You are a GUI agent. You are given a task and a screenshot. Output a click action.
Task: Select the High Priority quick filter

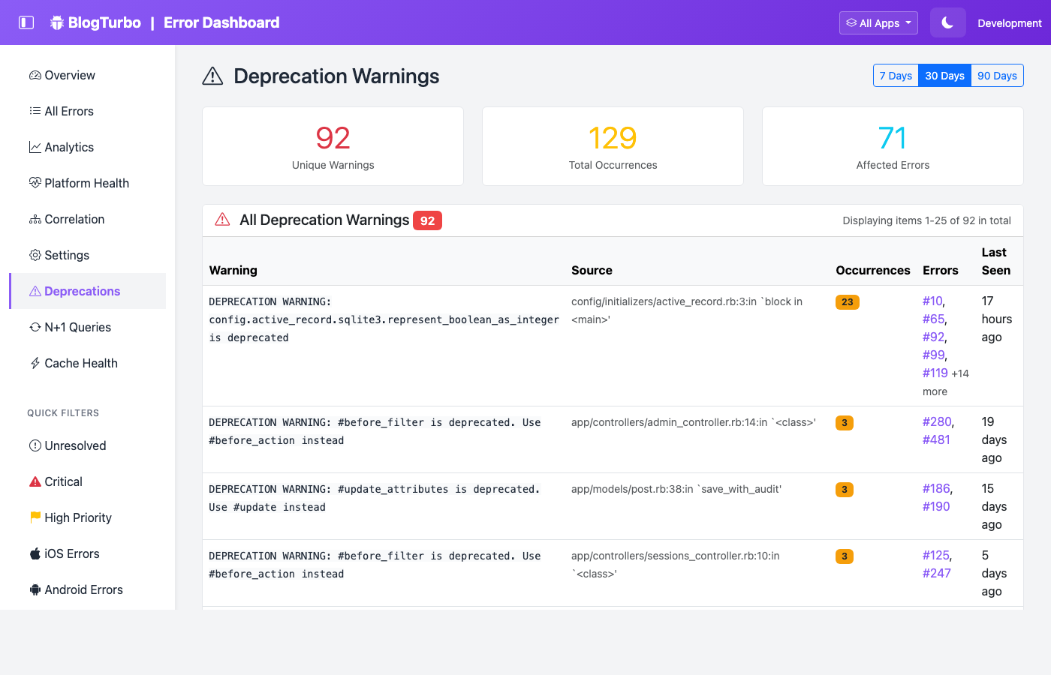pyautogui.click(x=77, y=517)
